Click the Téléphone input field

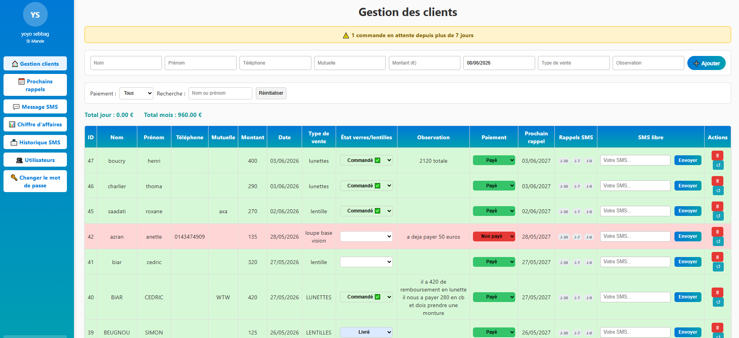tap(275, 63)
